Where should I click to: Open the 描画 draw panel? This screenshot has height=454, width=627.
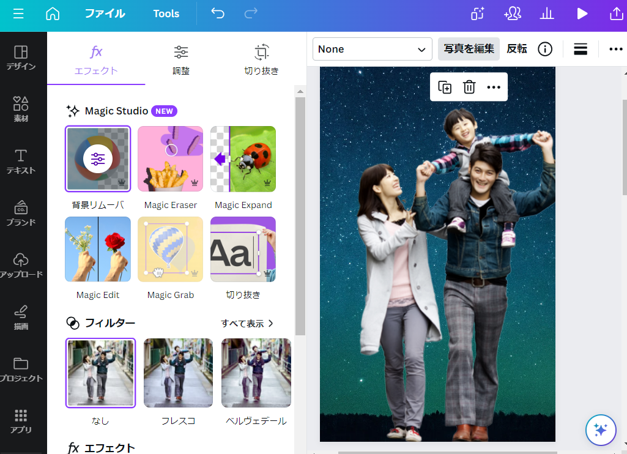click(x=21, y=317)
